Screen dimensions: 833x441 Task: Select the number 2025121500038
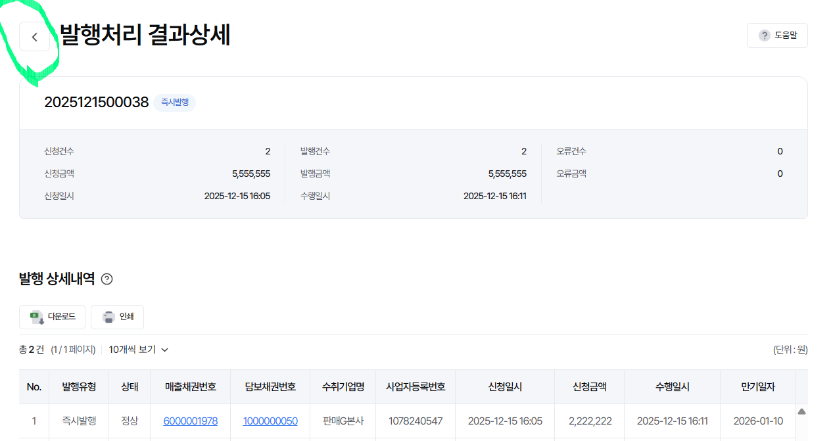97,103
